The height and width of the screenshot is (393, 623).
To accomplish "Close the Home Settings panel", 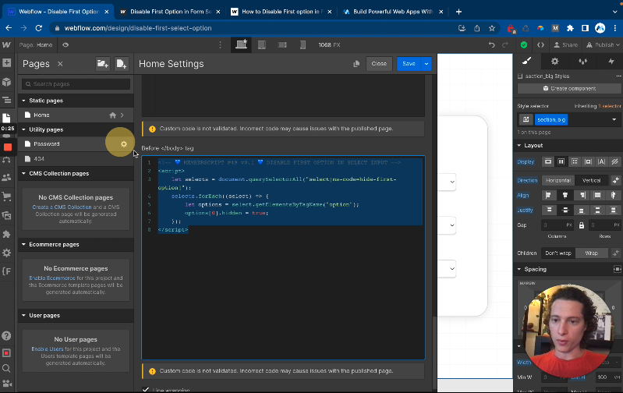I will [x=379, y=64].
